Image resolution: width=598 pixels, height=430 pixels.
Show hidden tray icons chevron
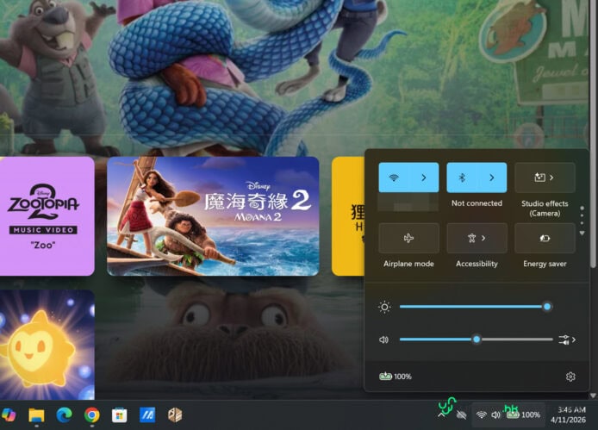(x=442, y=414)
